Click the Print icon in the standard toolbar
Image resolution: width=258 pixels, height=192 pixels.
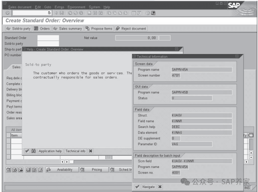[x=89, y=13]
